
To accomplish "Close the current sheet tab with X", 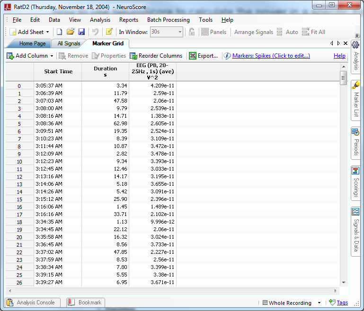I will [346, 43].
